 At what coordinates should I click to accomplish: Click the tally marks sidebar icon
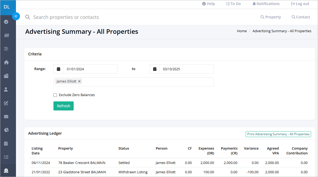click(x=6, y=35)
